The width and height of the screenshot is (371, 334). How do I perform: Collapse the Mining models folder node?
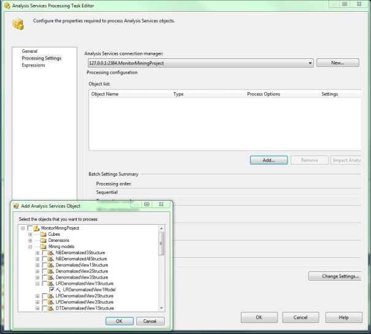click(x=30, y=247)
